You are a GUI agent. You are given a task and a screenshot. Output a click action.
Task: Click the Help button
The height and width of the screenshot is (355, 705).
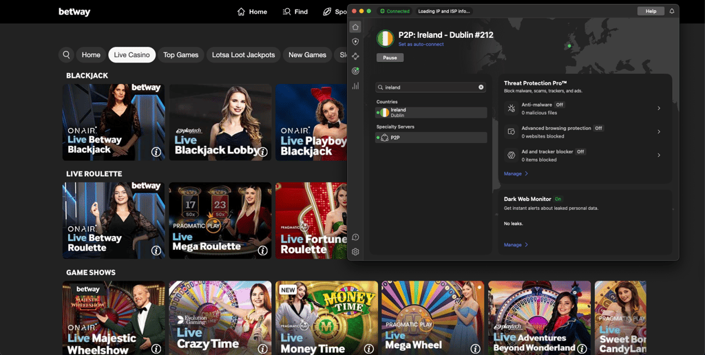point(651,11)
